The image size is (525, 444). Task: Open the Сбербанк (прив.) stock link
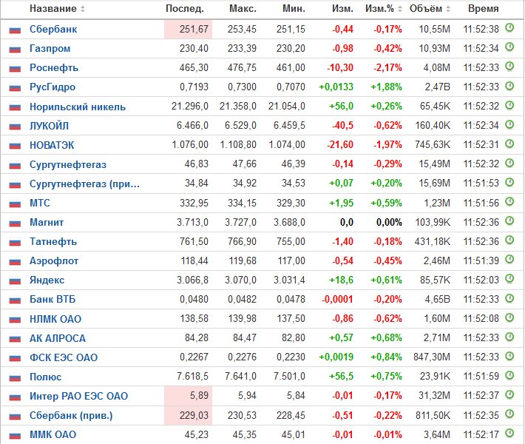[x=71, y=416]
